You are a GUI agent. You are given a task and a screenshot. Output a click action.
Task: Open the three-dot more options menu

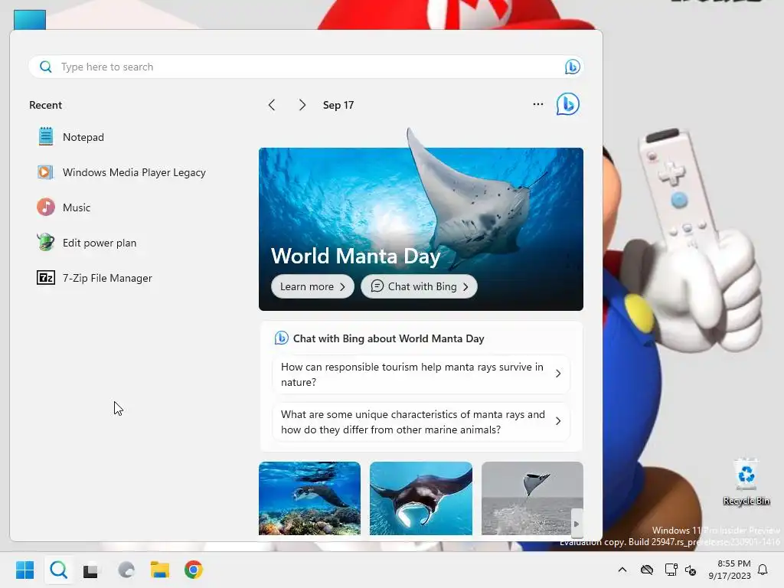(x=538, y=104)
